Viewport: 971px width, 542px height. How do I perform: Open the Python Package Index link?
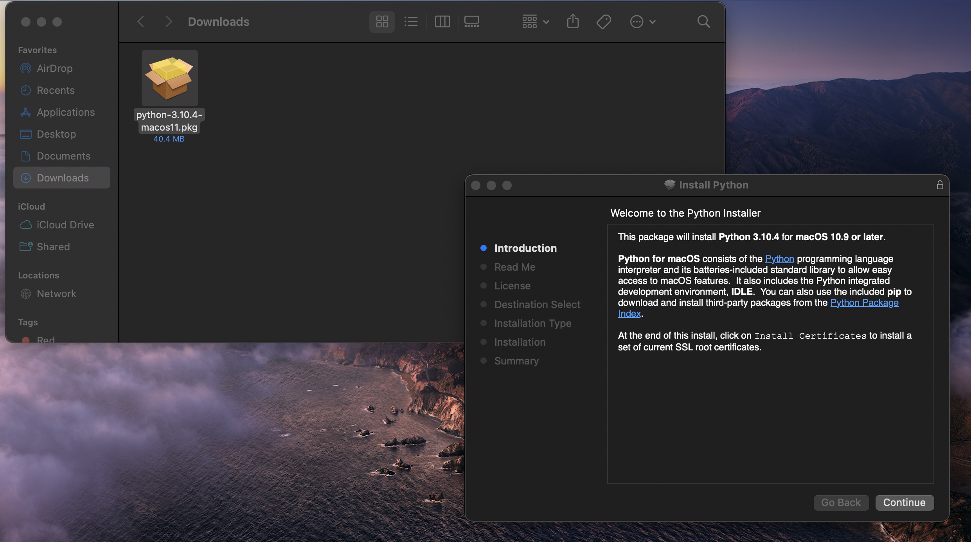coord(864,303)
